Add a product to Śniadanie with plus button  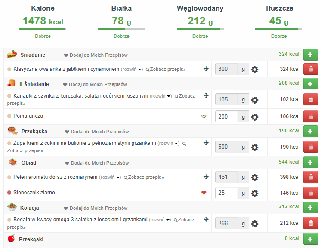tap(310, 55)
